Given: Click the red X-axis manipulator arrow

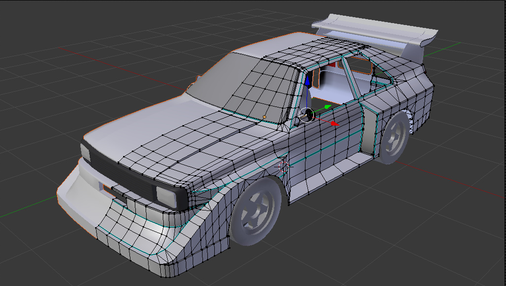Looking at the screenshot, I should point(335,123).
